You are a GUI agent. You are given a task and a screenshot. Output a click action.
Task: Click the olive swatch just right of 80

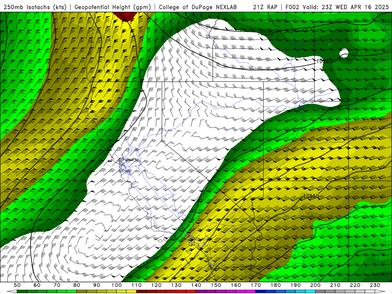pyautogui.click(x=82, y=292)
